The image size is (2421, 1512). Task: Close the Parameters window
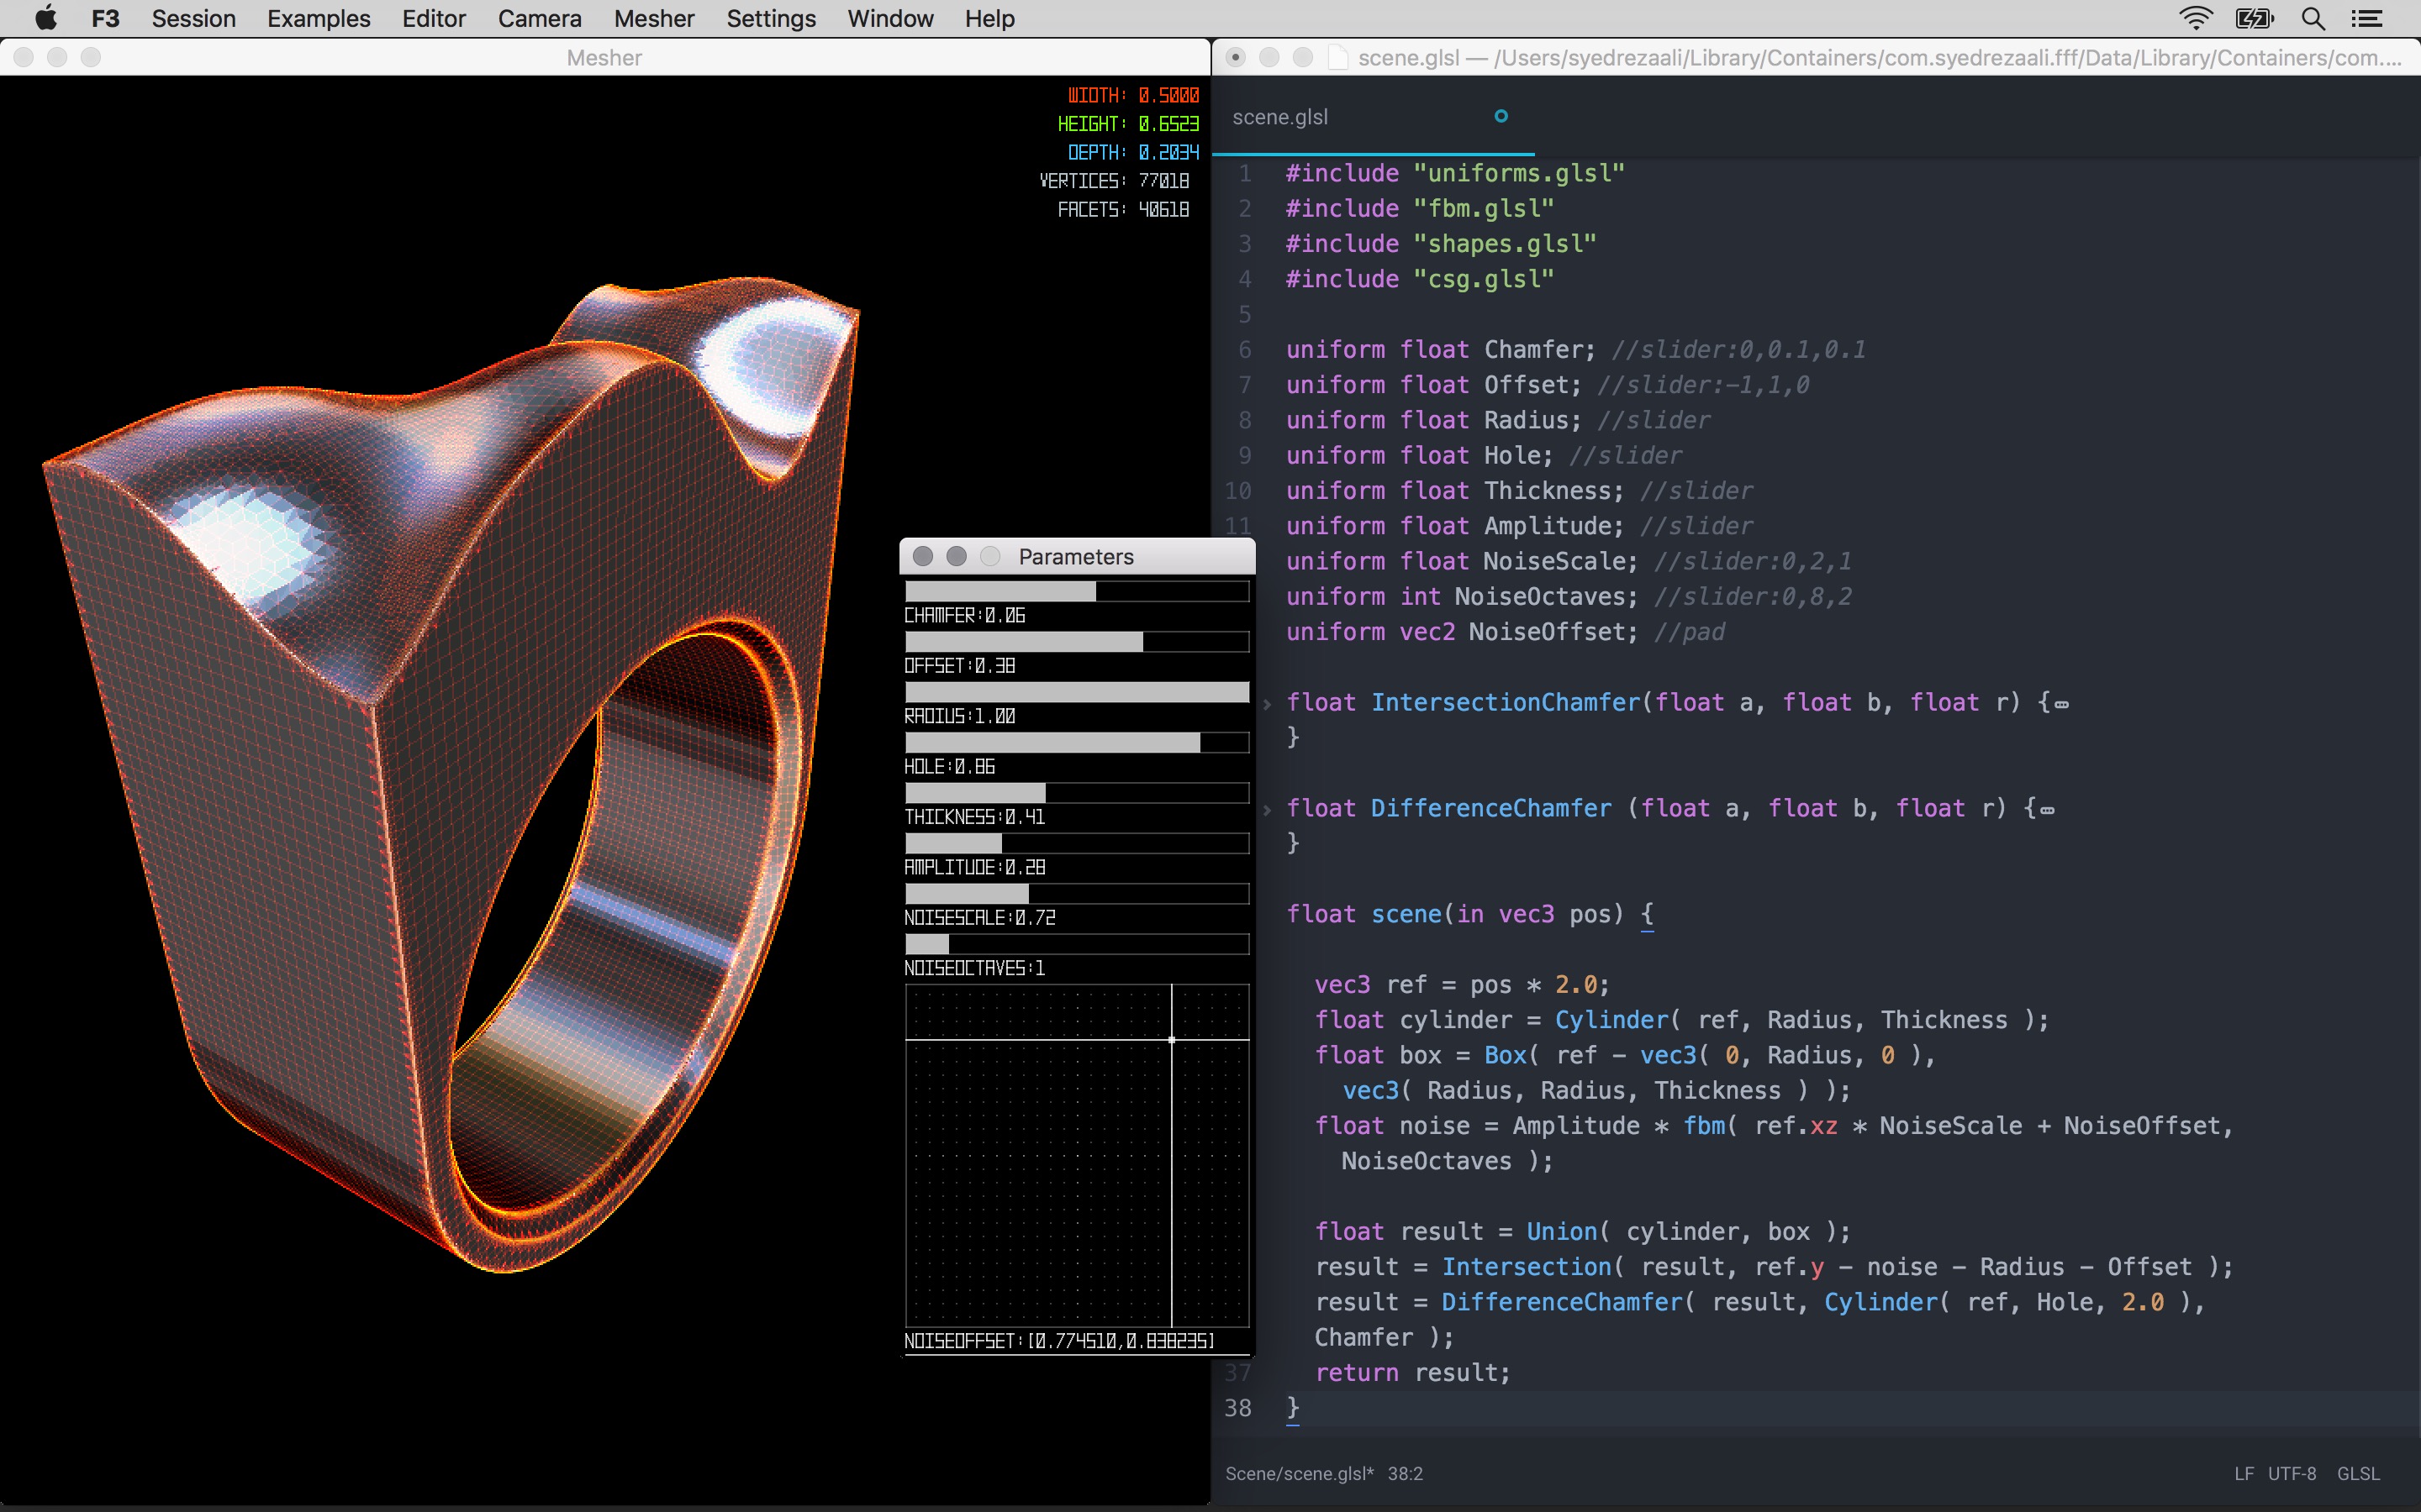(922, 556)
